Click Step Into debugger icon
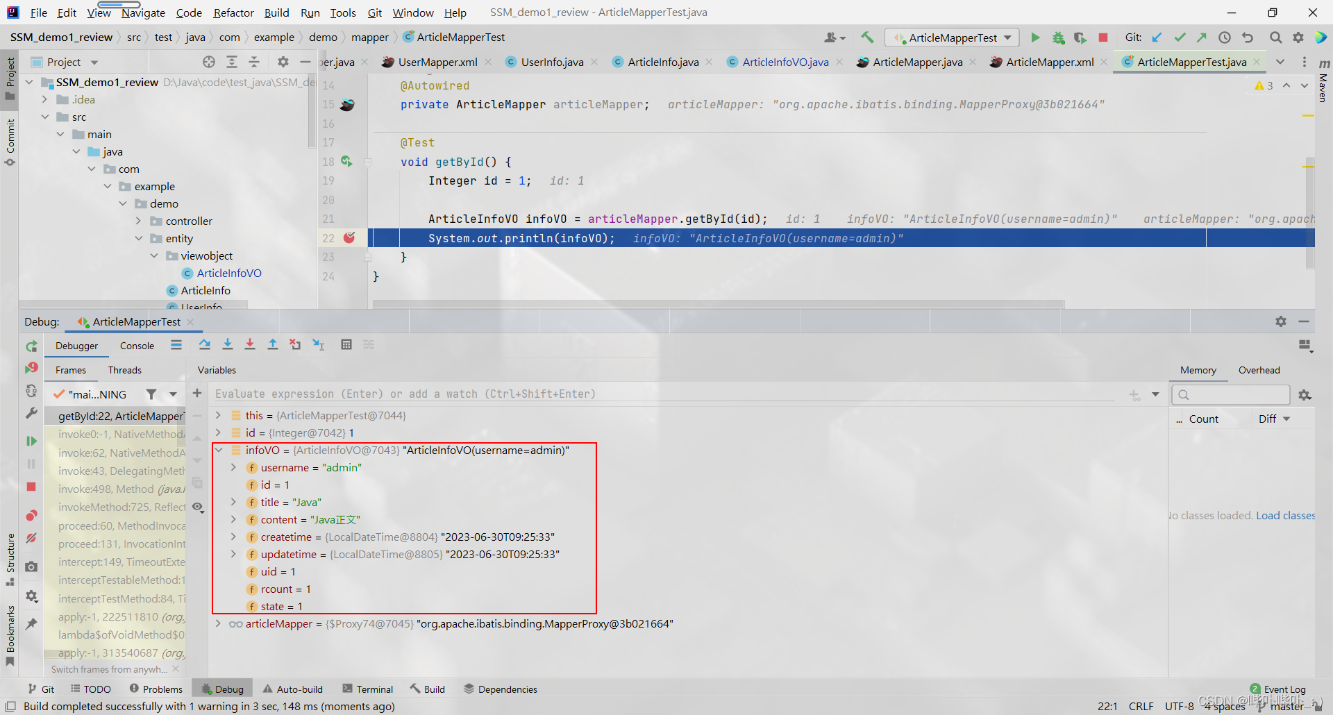The height and width of the screenshot is (715, 1333). [x=228, y=344]
